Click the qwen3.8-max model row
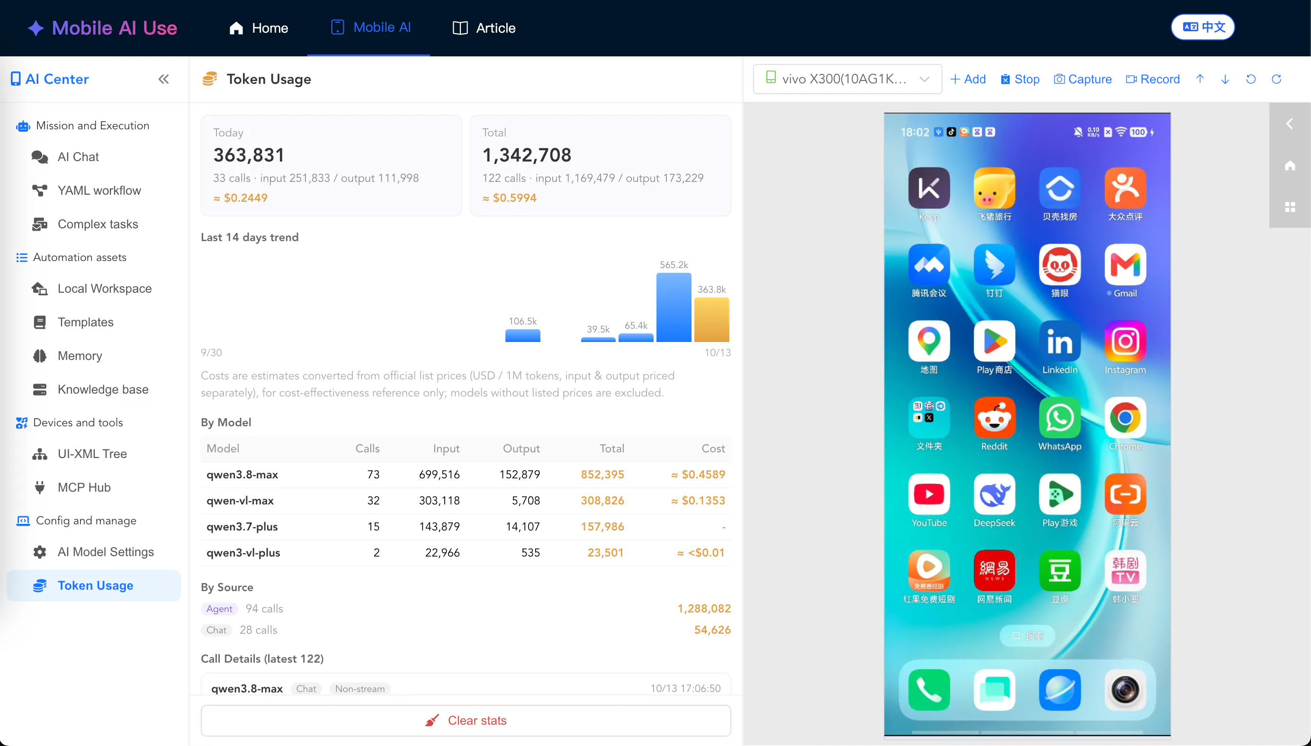1311x746 pixels. pyautogui.click(x=466, y=475)
